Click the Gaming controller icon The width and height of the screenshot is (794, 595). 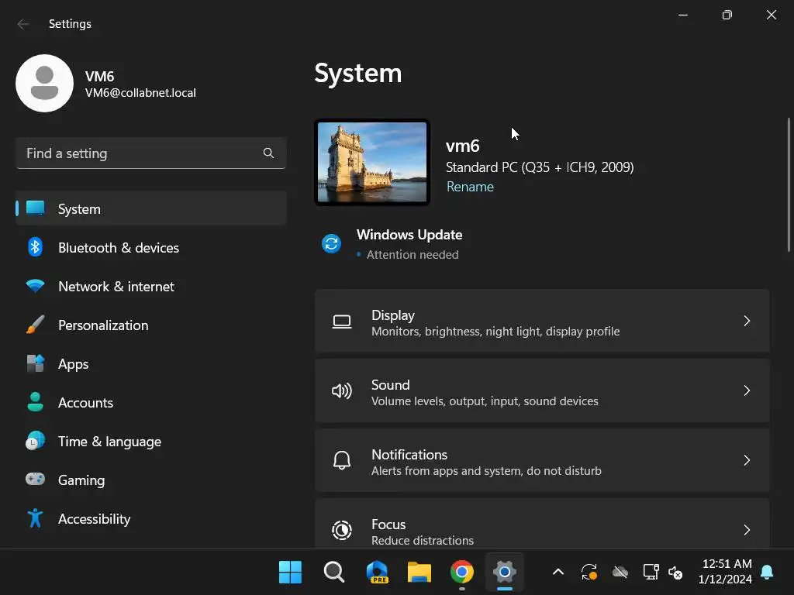tap(35, 479)
